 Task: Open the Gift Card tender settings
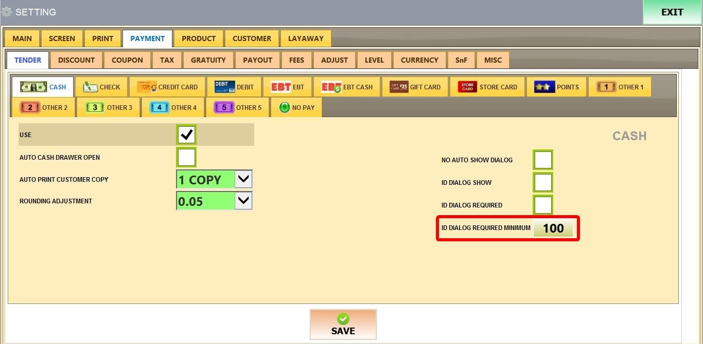pos(399,87)
